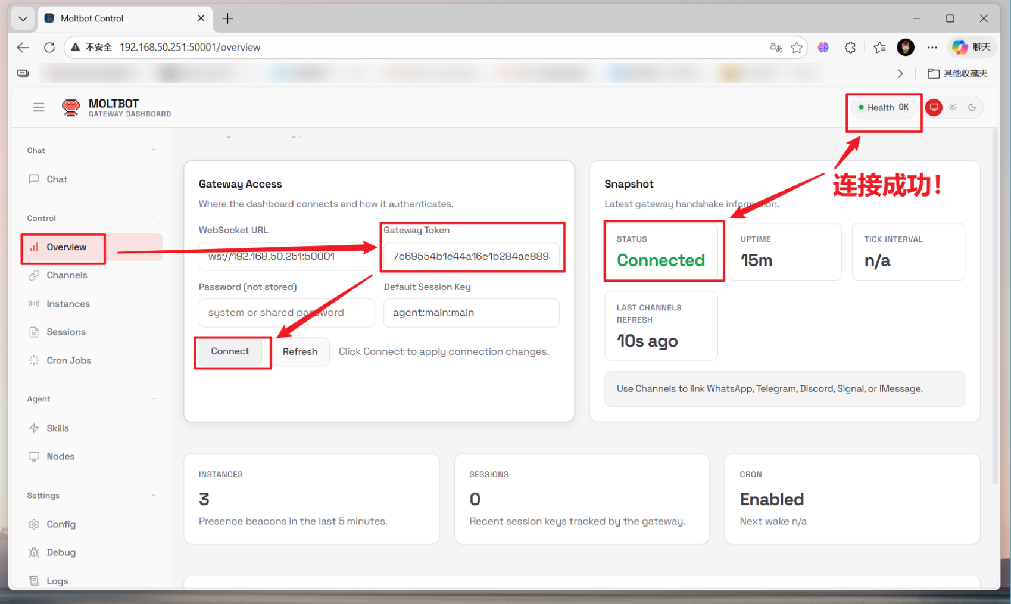The width and height of the screenshot is (1011, 604).
Task: Open the browser more options menu
Action: [932, 48]
